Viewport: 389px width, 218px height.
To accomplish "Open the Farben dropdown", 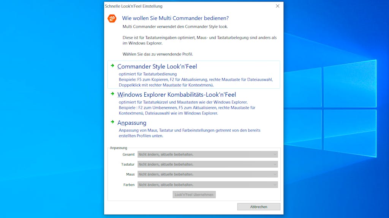I will click(x=208, y=185).
